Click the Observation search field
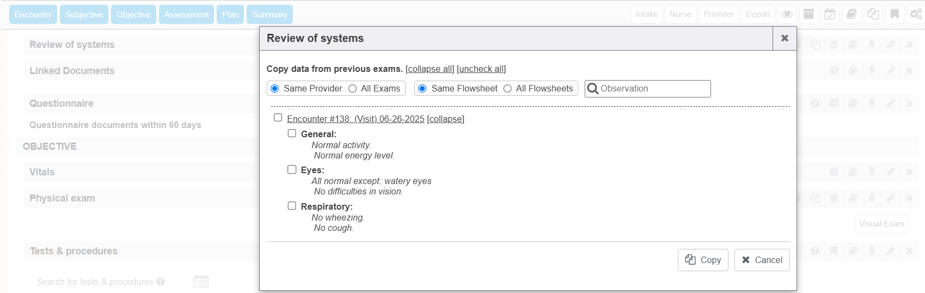The height and width of the screenshot is (293, 925). click(653, 89)
